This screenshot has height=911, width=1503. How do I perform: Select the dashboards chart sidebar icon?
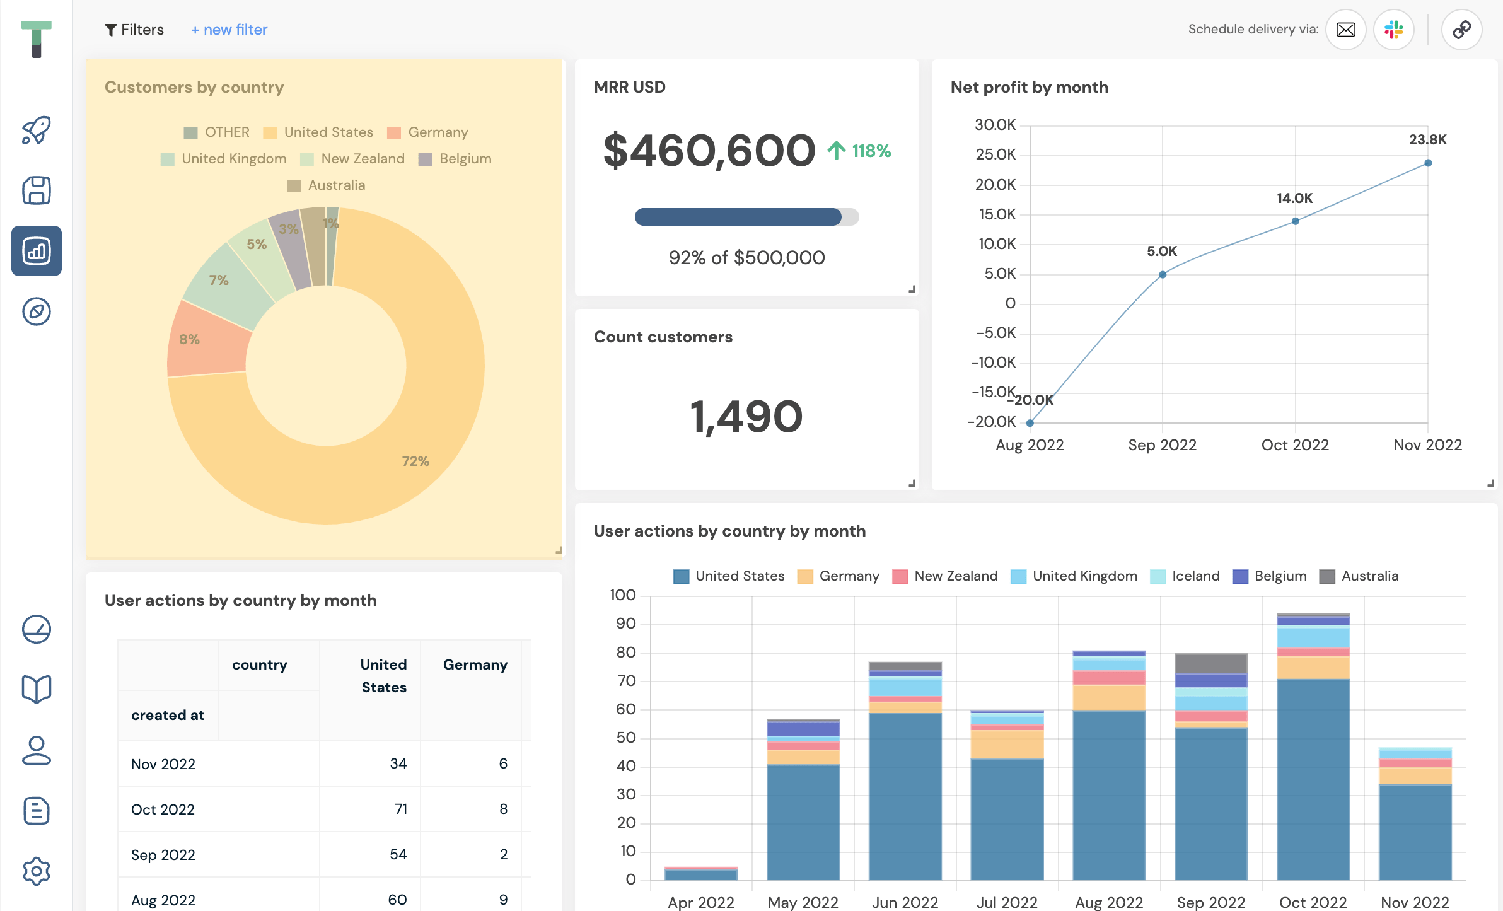point(37,251)
